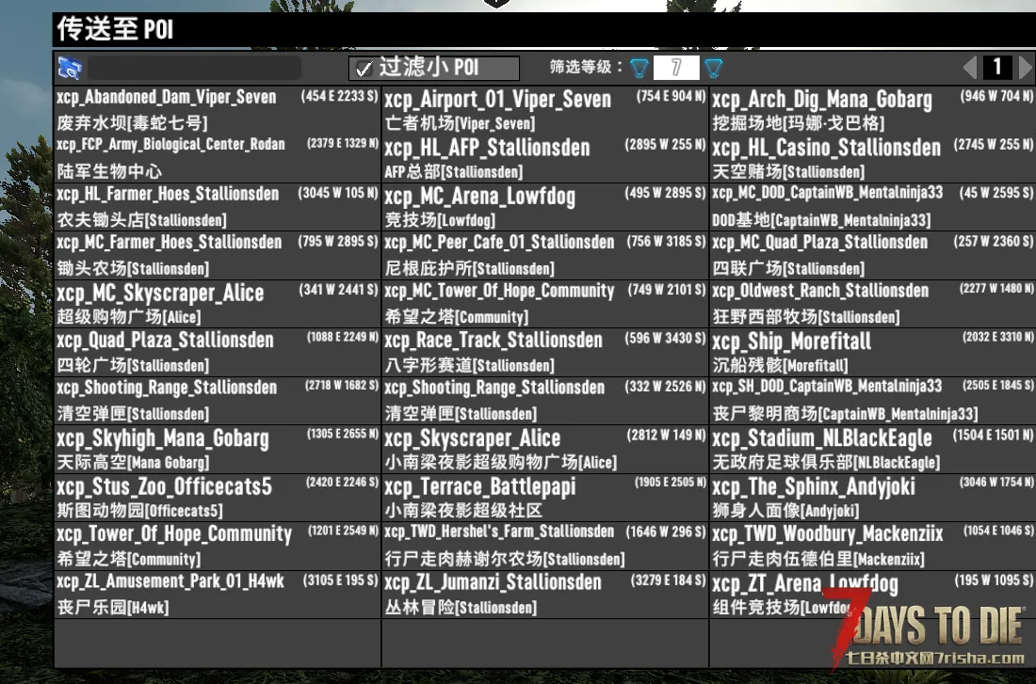Select xcp_ZL_Amusement_Park_01_H4wk entry

(218, 595)
